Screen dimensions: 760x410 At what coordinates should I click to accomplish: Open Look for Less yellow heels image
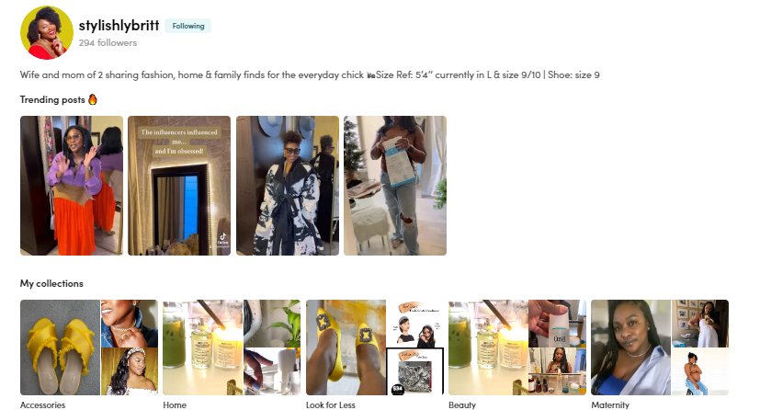tap(346, 347)
